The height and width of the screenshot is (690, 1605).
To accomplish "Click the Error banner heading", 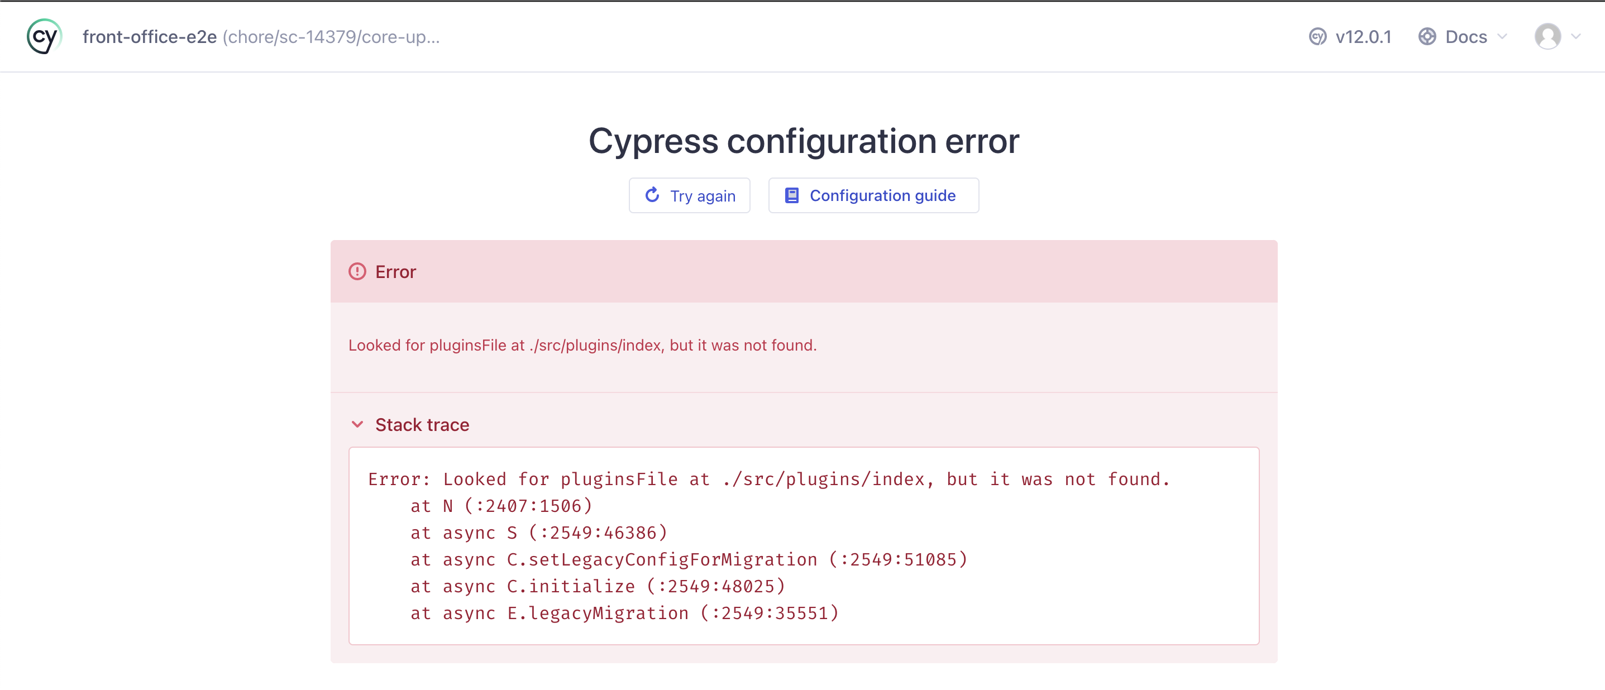I will [x=395, y=271].
